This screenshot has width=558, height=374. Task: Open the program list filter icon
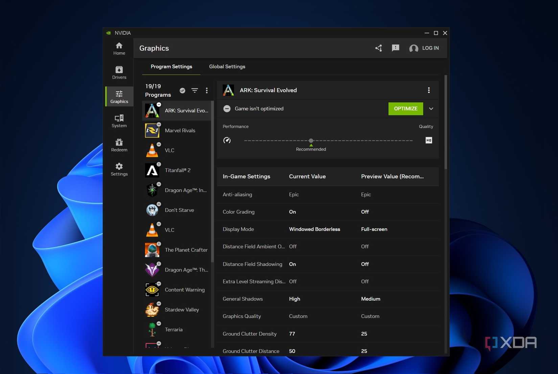pos(194,90)
